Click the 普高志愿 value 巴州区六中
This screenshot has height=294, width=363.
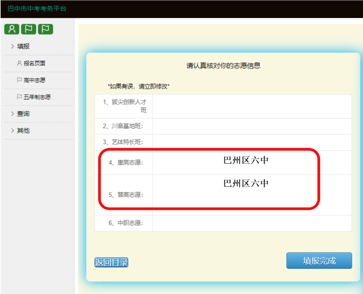tap(246, 184)
